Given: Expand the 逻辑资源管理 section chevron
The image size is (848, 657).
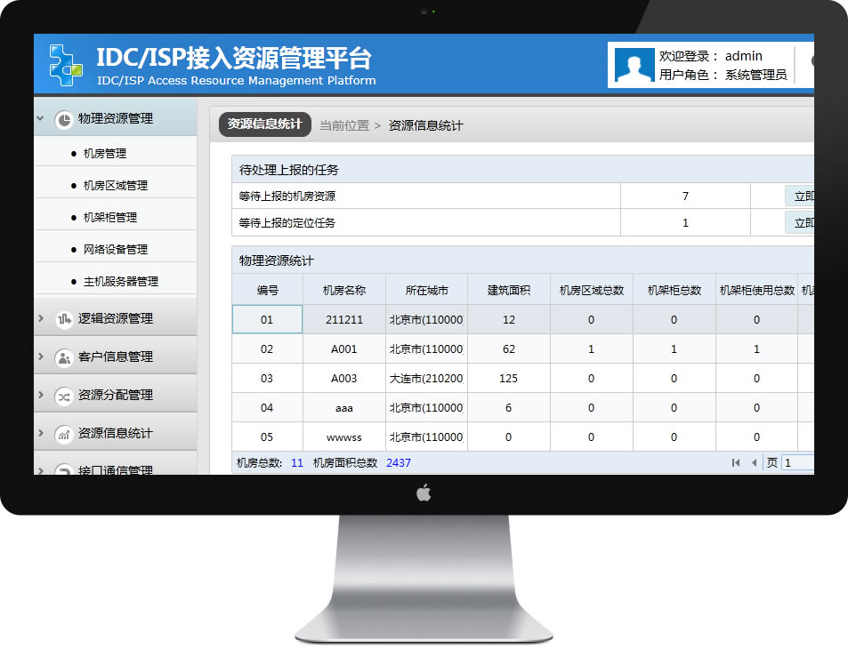Looking at the screenshot, I should 41,318.
